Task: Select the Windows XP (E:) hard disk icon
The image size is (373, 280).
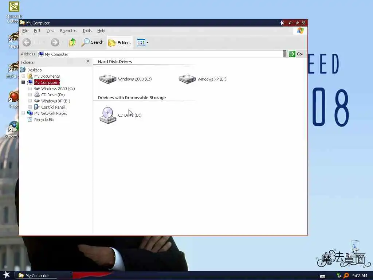Action: pos(187,79)
